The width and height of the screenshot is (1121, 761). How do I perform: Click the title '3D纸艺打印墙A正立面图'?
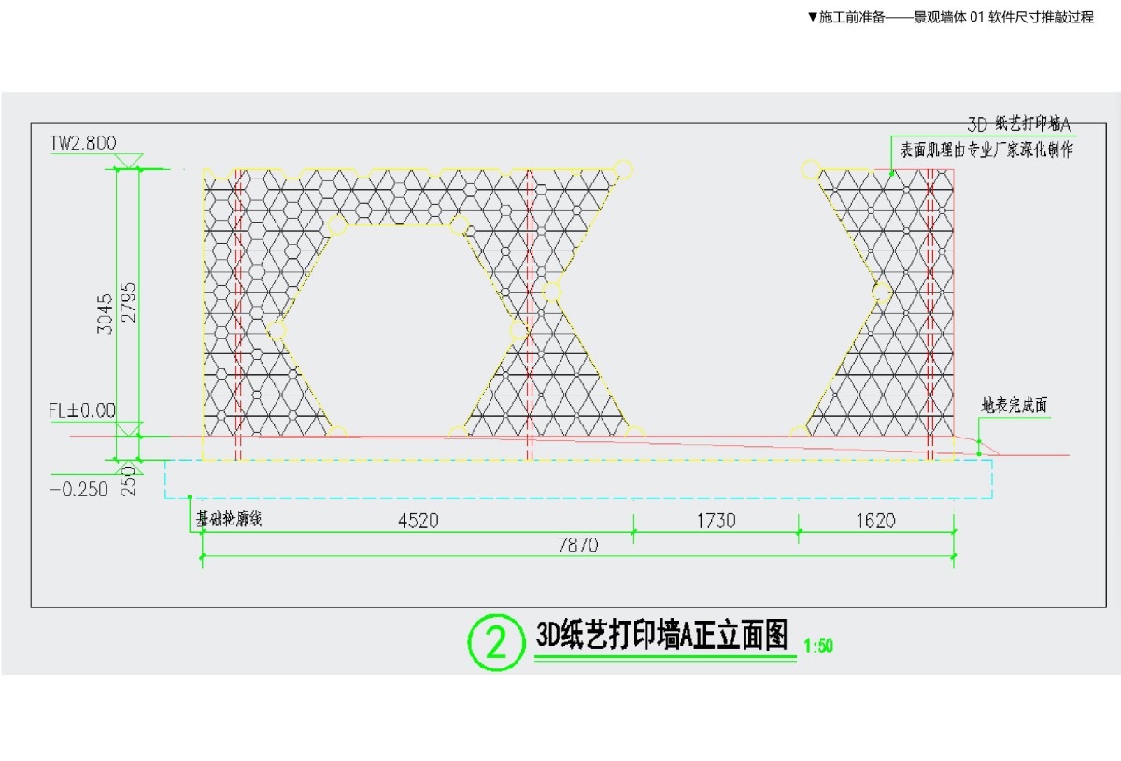(x=662, y=636)
